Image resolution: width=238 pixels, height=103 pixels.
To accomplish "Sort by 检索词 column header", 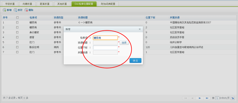I will [33, 18].
